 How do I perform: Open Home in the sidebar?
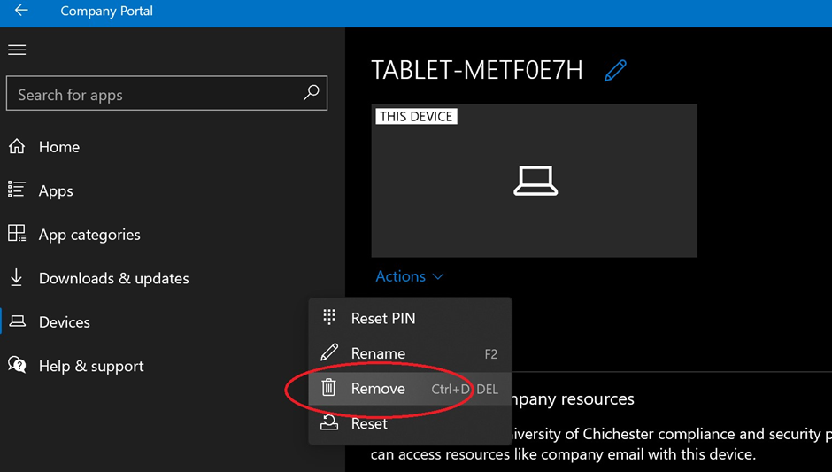click(173, 146)
